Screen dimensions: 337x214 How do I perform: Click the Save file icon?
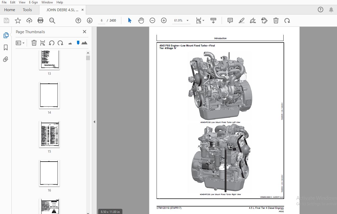pyautogui.click(x=6, y=20)
